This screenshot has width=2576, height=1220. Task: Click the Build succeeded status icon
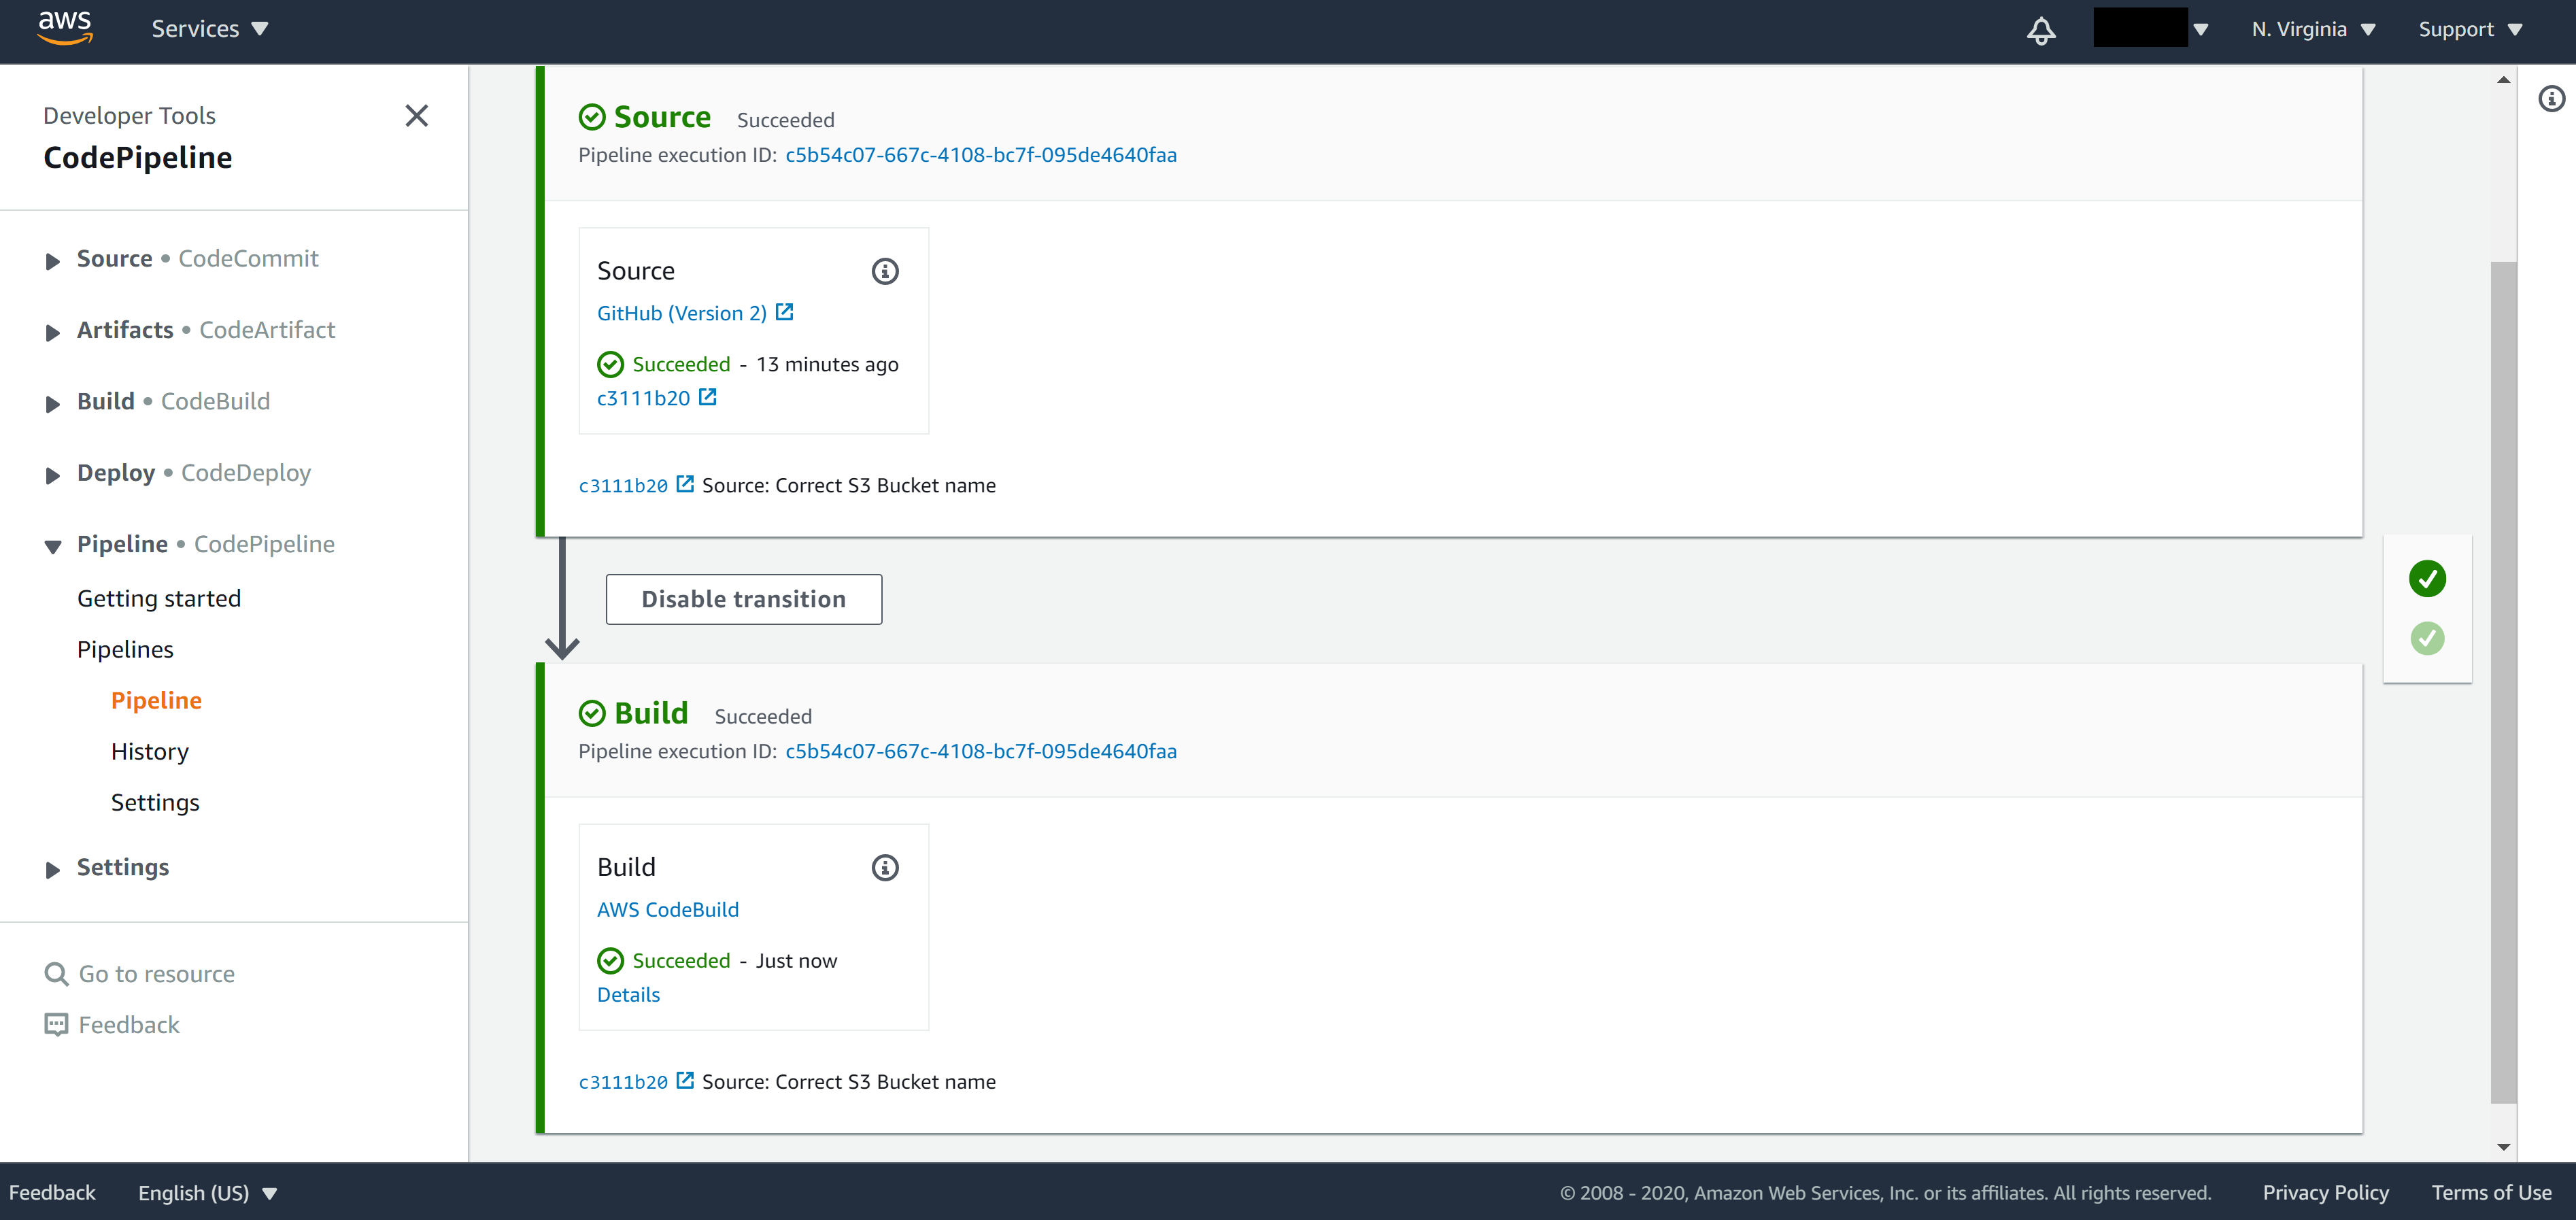coord(590,713)
